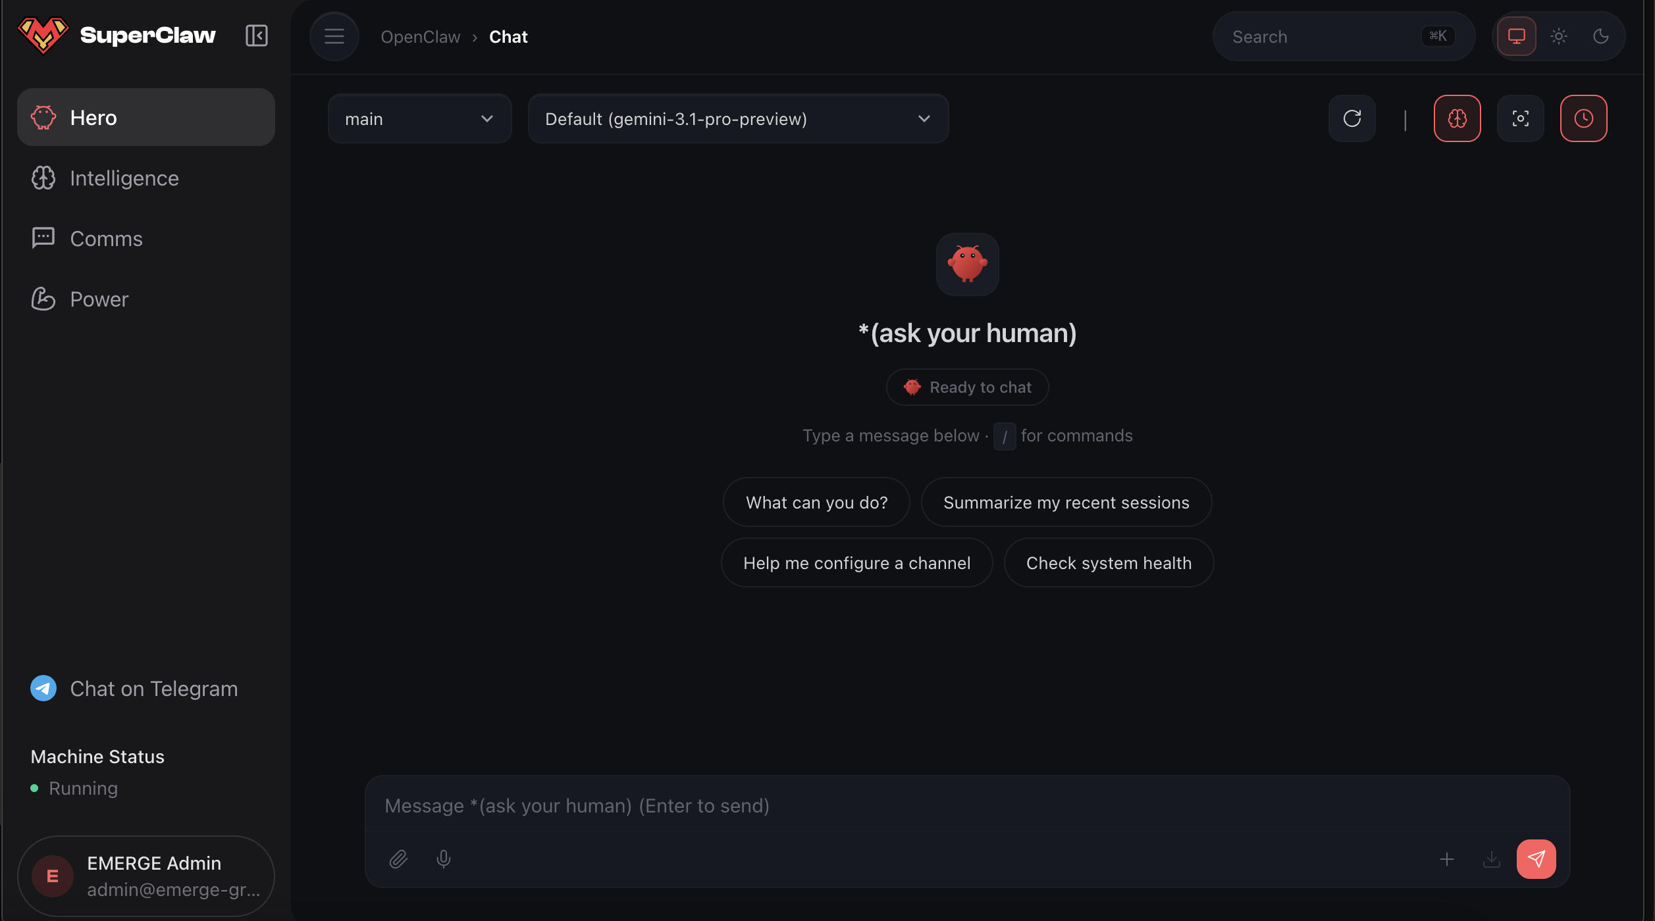The image size is (1655, 921).
Task: Click the plus icon in message bar
Action: point(1447,859)
